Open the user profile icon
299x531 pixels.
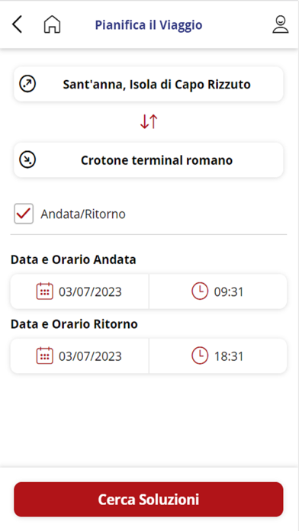(281, 24)
